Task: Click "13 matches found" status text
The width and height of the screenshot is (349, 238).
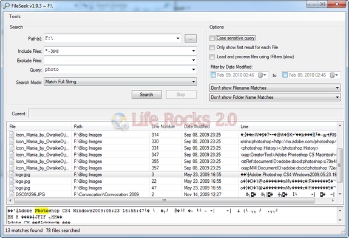Action: [x=24, y=231]
